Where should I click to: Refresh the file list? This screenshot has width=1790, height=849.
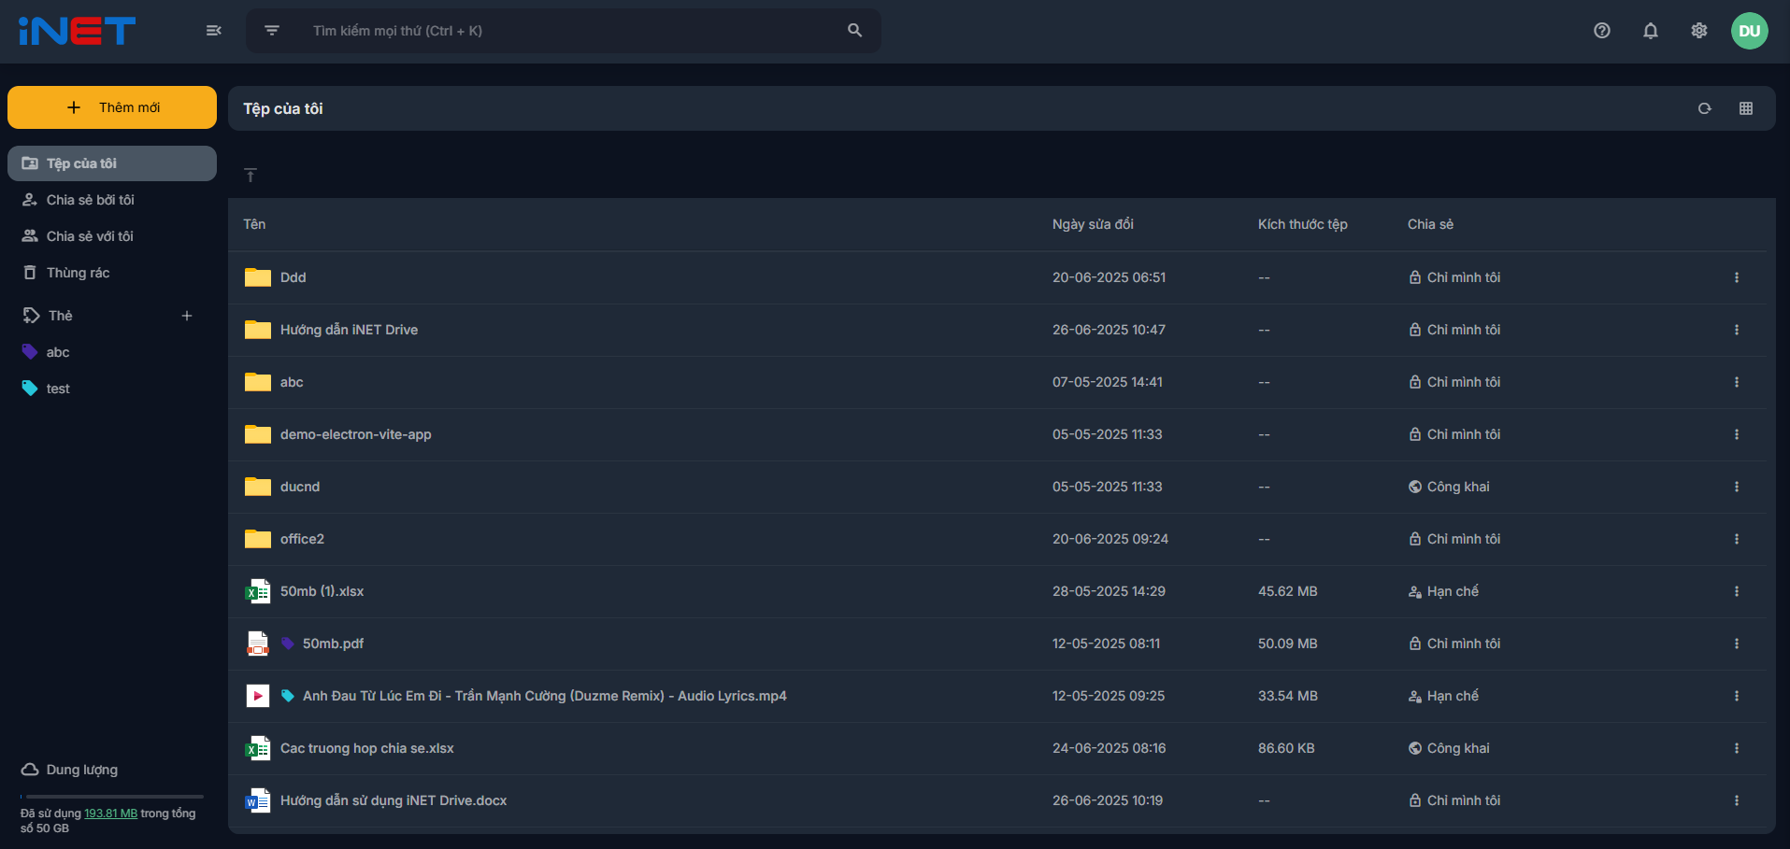click(x=1705, y=108)
